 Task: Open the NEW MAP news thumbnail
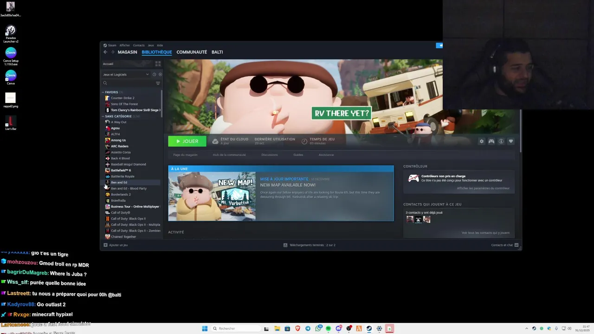tap(212, 196)
